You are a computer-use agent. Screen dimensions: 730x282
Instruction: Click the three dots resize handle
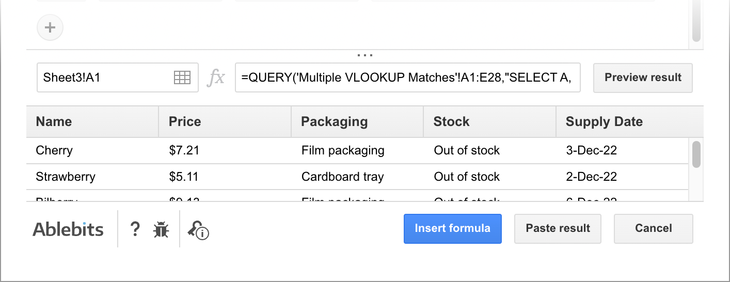[x=365, y=54]
